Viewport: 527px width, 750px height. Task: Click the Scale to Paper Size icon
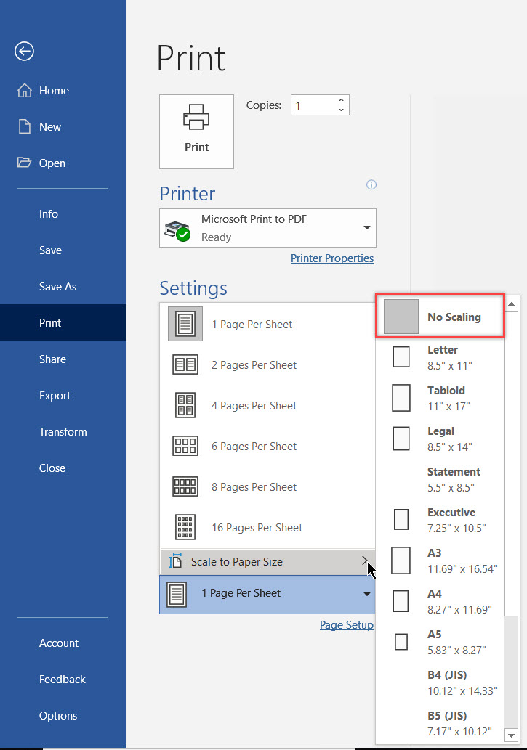pyautogui.click(x=175, y=561)
